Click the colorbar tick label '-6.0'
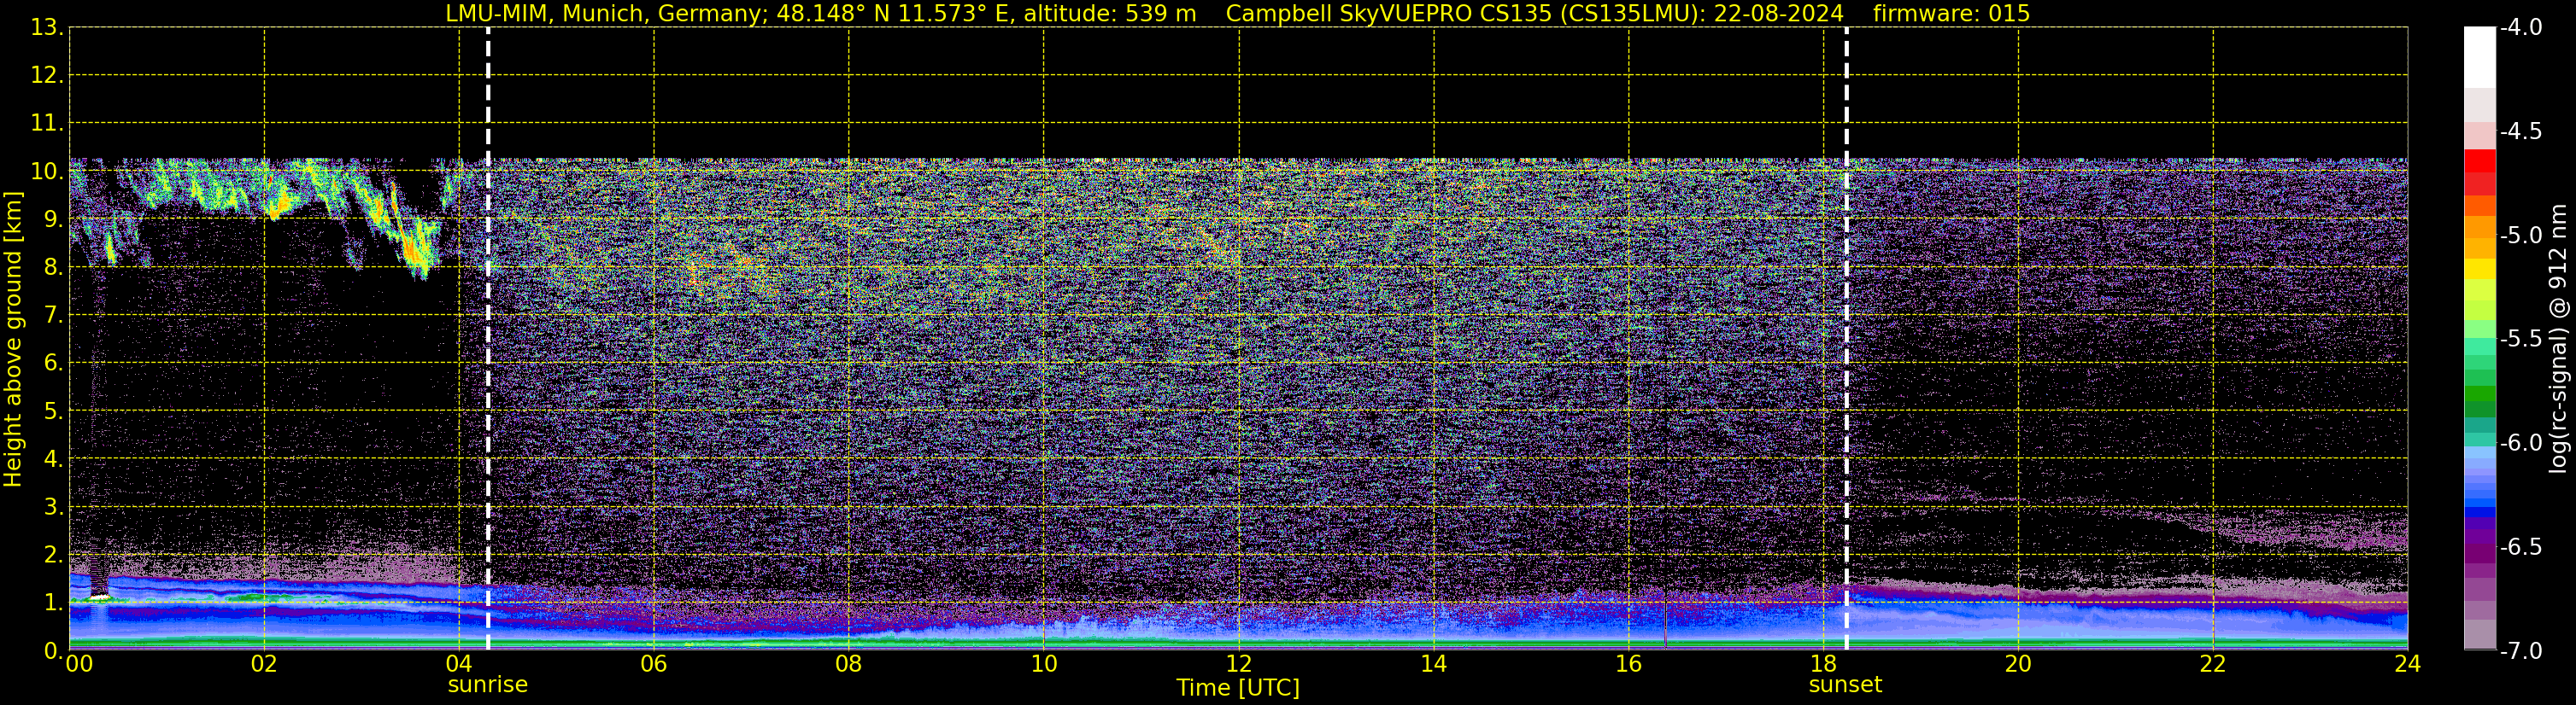Image resolution: width=2576 pixels, height=705 pixels. point(2520,443)
